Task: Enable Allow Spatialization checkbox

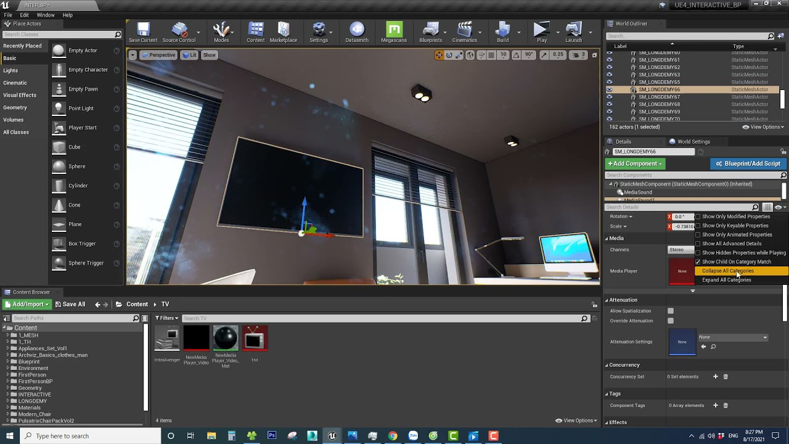Action: 671,311
